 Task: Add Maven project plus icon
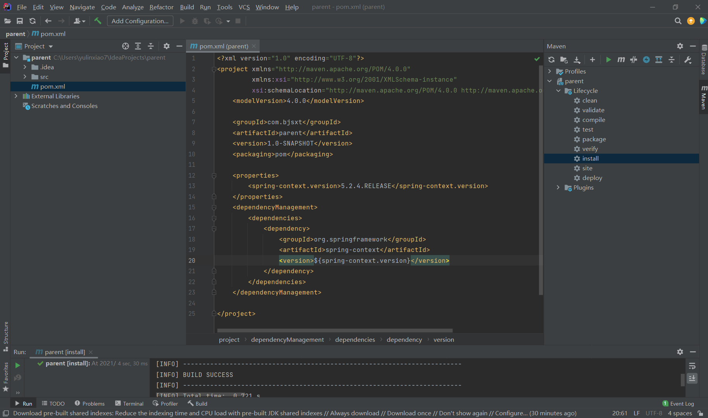(x=593, y=60)
